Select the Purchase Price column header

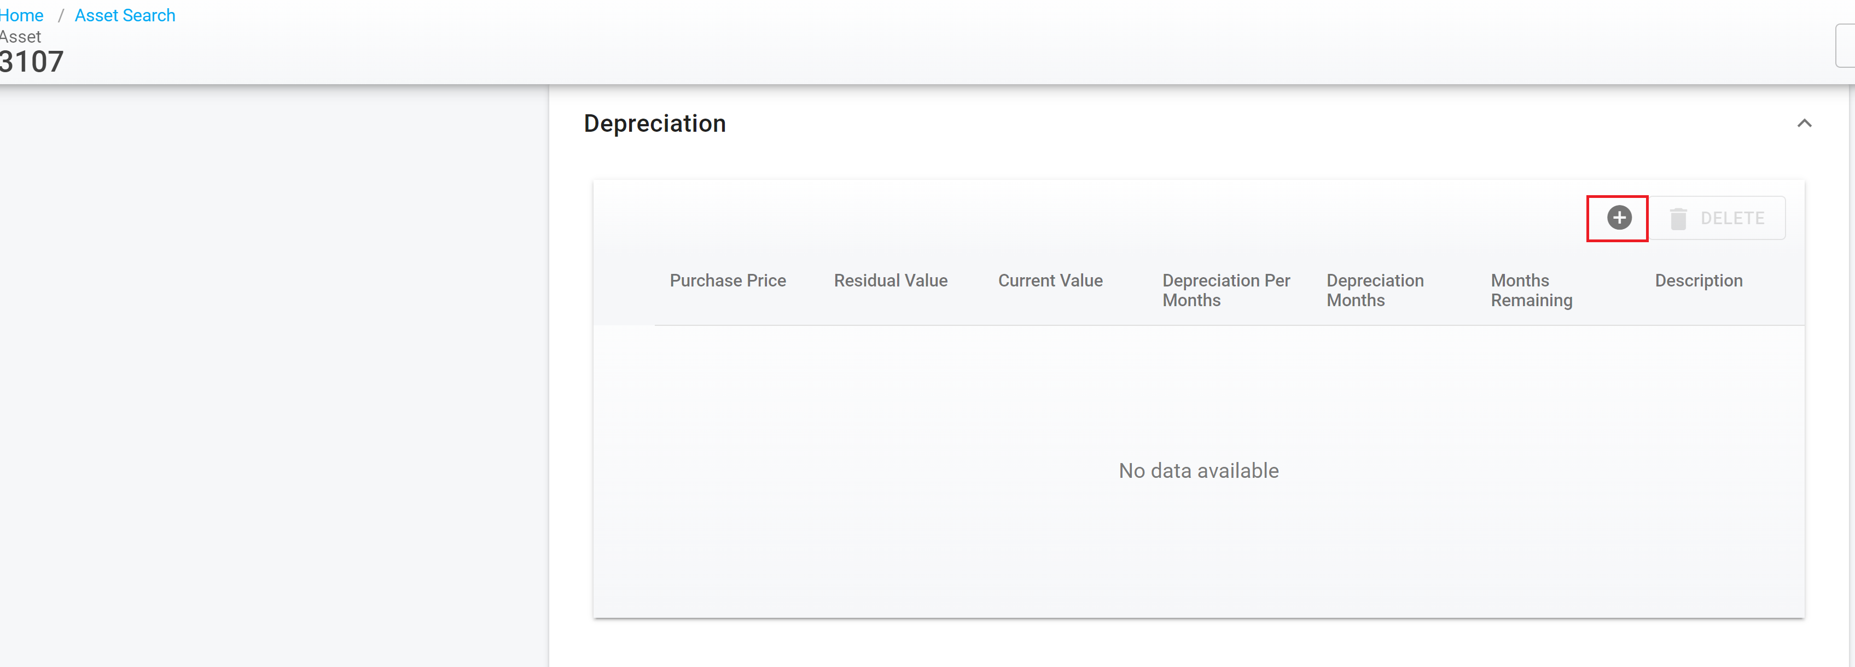click(728, 280)
